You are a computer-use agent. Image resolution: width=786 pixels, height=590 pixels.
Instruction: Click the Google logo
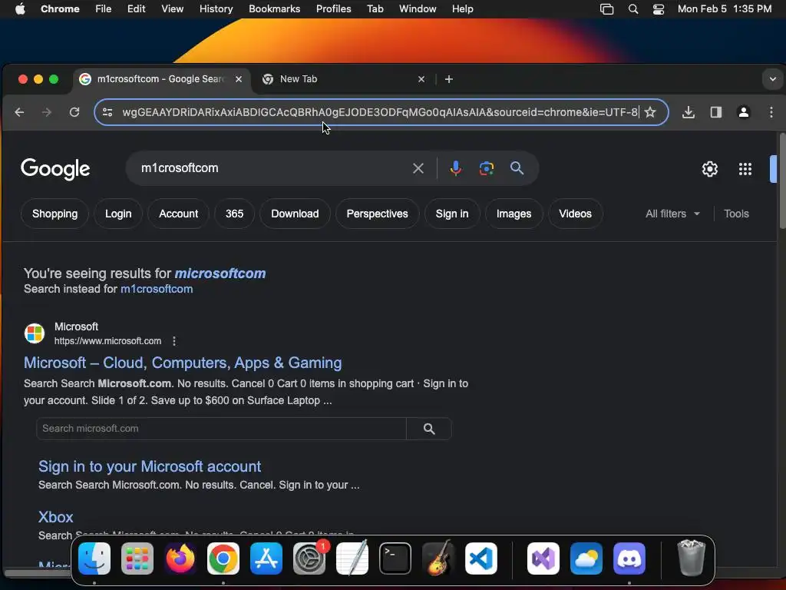55,168
